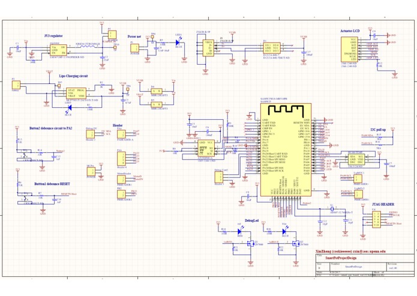The height and width of the screenshot is (296, 417).
Task: Click the U4 JTAG header component
Action: click(x=376, y=219)
